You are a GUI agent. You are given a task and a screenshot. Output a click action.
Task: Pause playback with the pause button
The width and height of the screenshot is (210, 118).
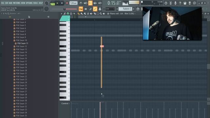57,3
